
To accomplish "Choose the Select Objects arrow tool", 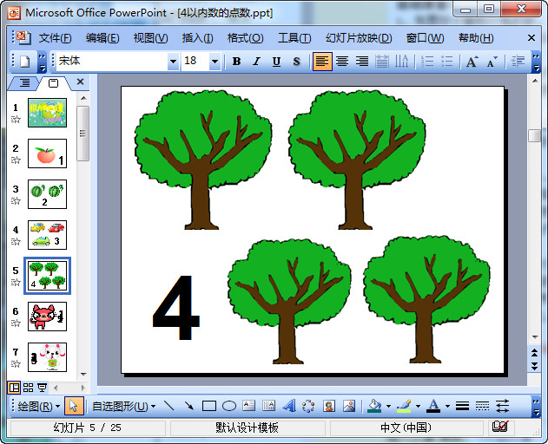I will [74, 406].
